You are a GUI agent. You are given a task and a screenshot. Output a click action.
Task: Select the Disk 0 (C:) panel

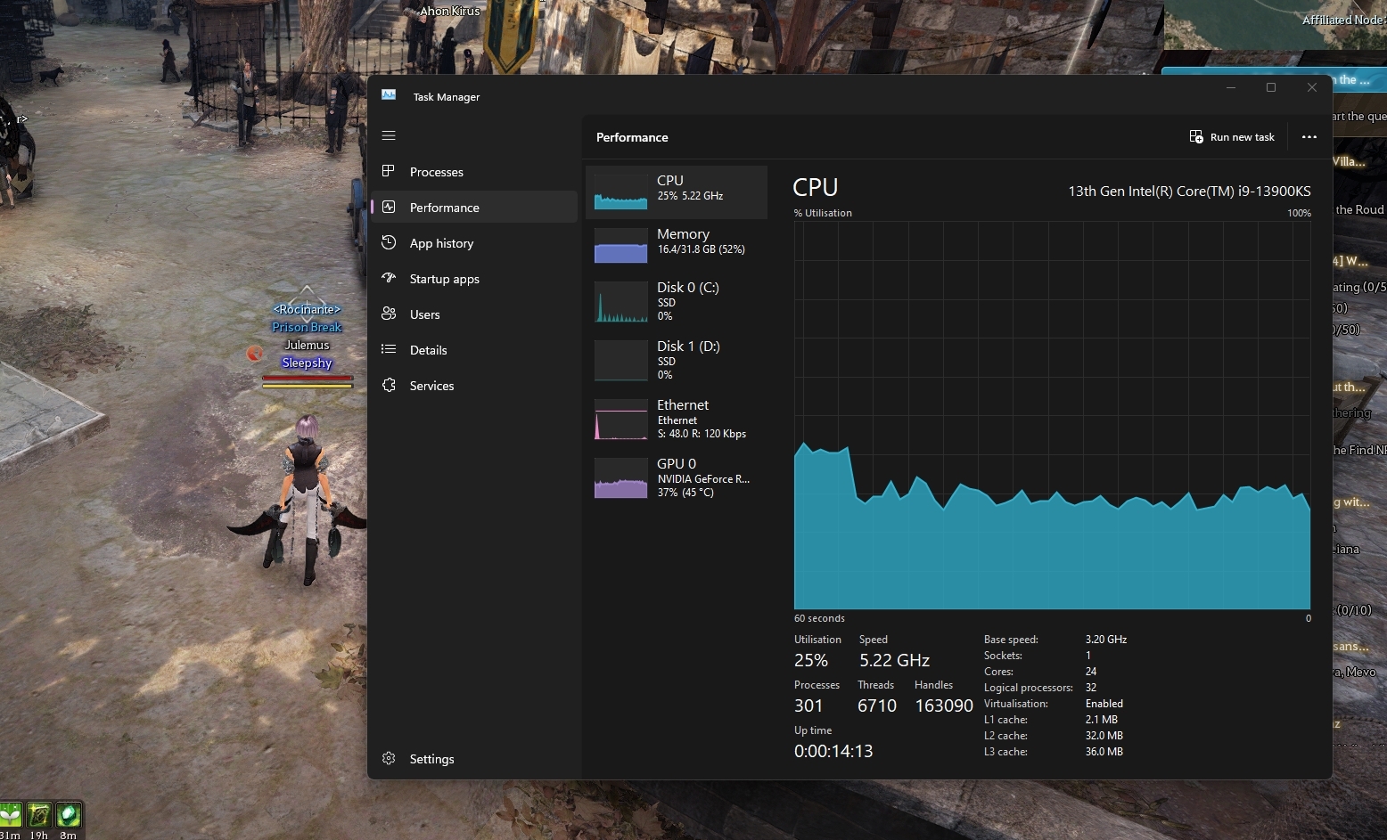coord(676,303)
